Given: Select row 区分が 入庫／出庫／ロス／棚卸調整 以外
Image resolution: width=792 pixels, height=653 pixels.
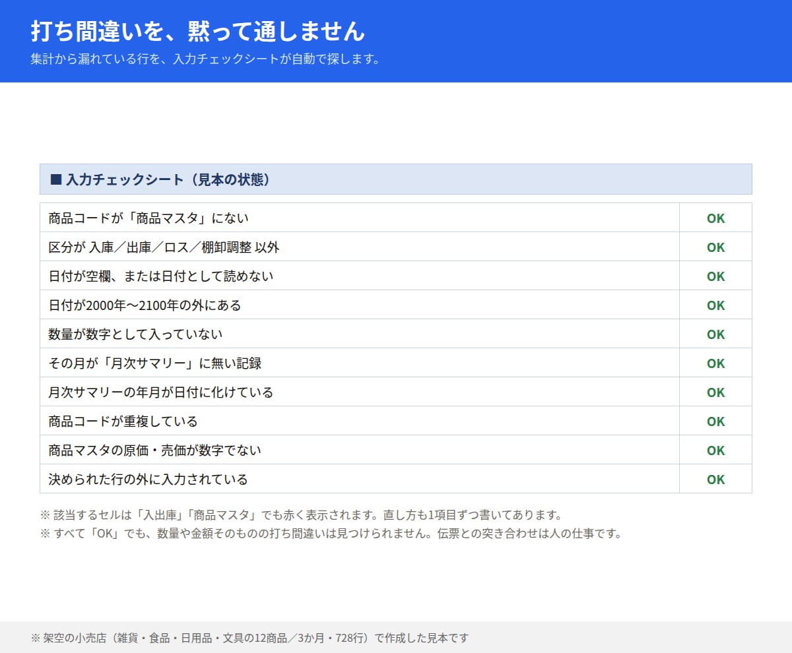Looking at the screenshot, I should click(396, 247).
